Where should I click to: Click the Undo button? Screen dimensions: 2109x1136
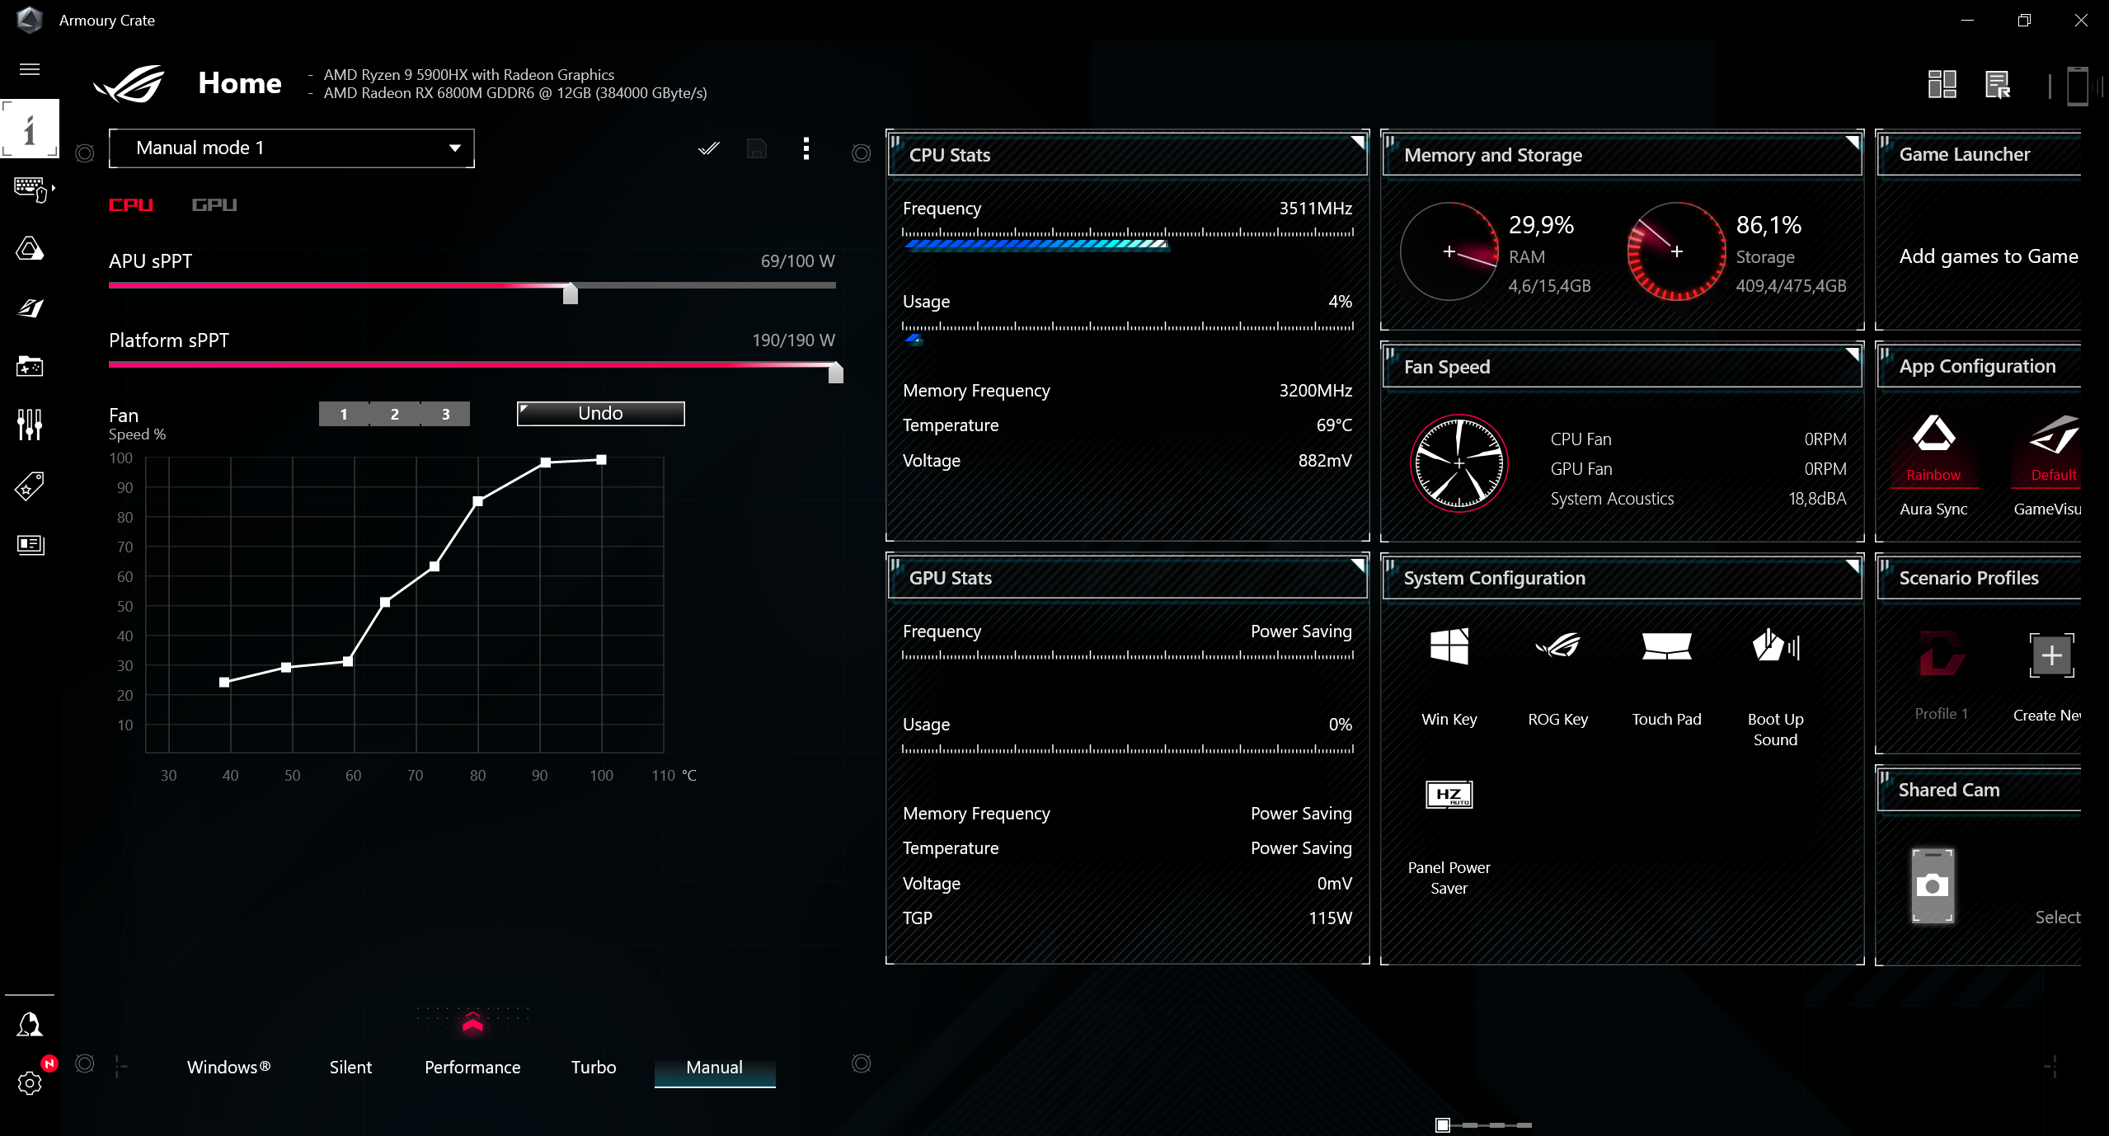click(600, 413)
